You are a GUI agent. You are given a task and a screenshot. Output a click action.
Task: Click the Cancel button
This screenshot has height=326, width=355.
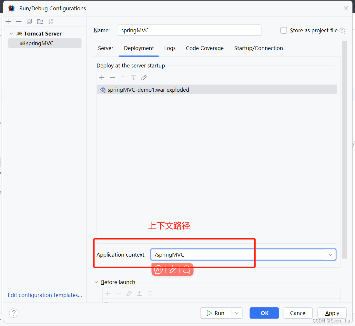pyautogui.click(x=298, y=313)
